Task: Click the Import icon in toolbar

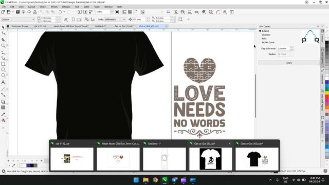Action: coord(80,12)
